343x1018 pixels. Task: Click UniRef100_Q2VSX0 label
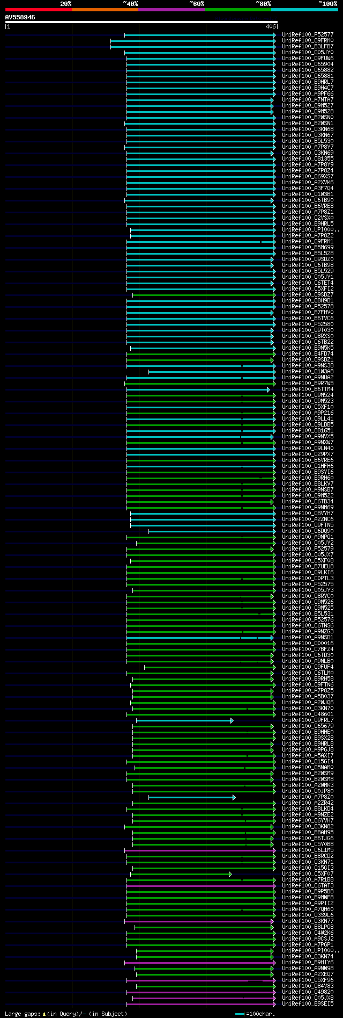tap(308, 218)
